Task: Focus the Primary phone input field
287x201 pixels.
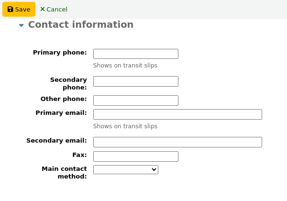Action: (135, 54)
